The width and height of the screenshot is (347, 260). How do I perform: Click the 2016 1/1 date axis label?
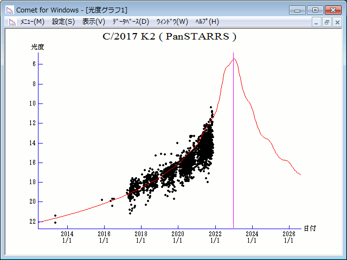(104, 237)
